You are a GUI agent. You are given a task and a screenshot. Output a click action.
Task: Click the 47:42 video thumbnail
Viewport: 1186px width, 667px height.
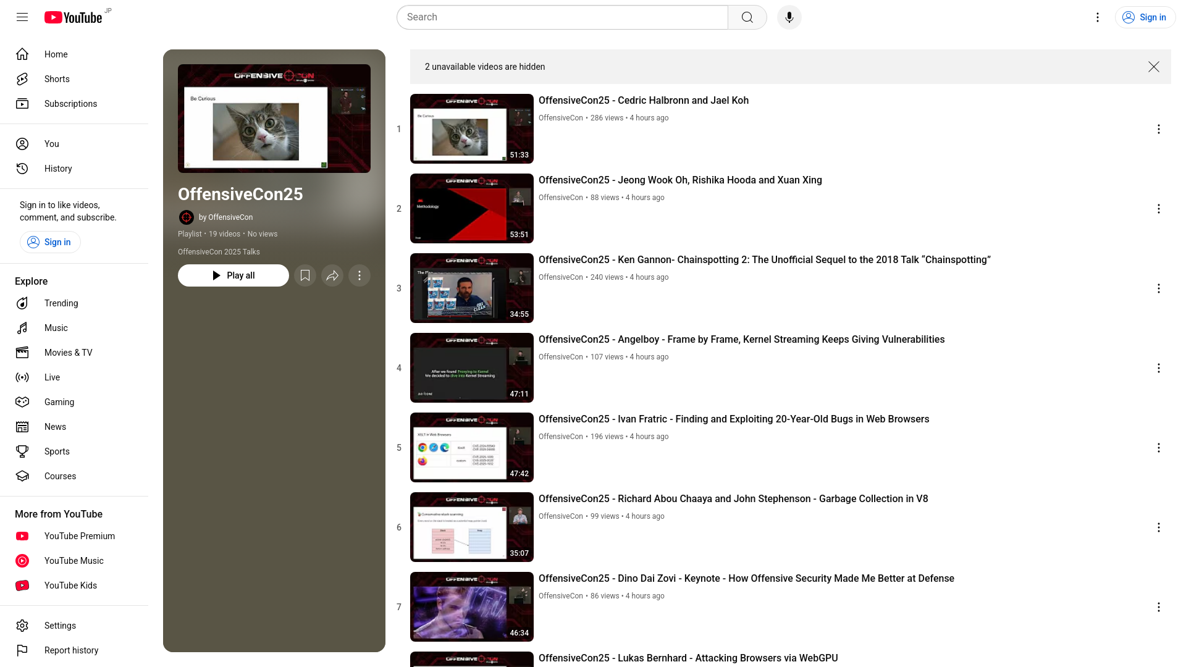472,447
